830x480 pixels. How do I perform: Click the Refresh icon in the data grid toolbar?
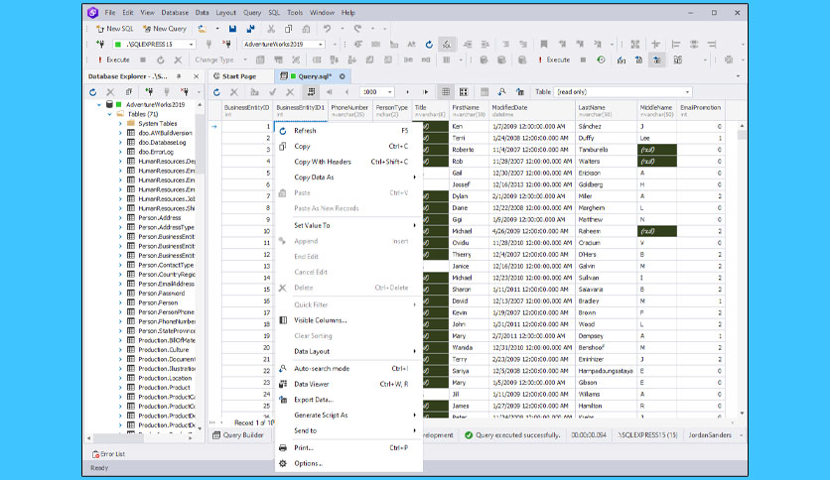pyautogui.click(x=216, y=92)
